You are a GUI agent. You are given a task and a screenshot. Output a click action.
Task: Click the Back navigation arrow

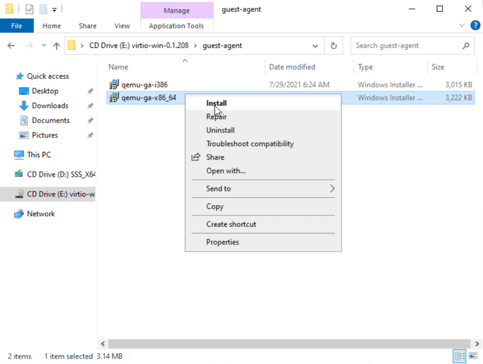pos(11,46)
